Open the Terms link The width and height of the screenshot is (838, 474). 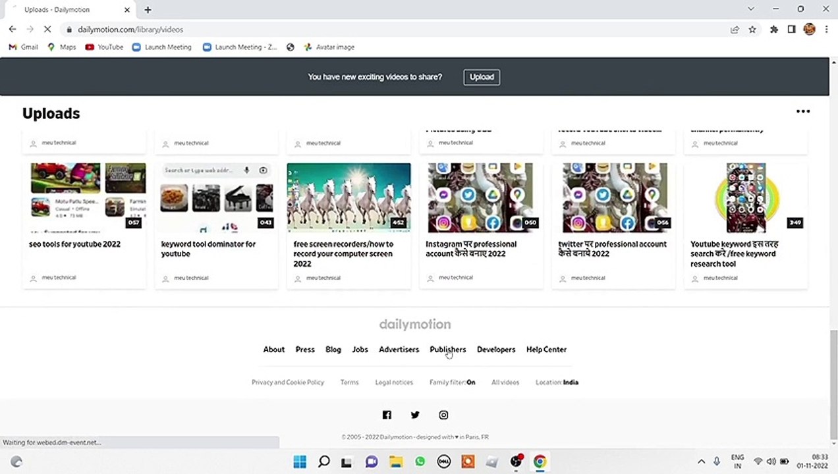pos(349,382)
